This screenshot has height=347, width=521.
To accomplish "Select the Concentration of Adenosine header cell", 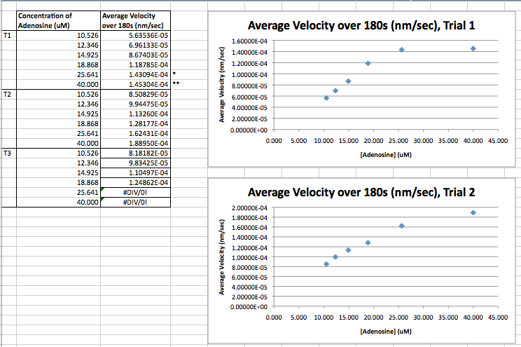I will 57,20.
